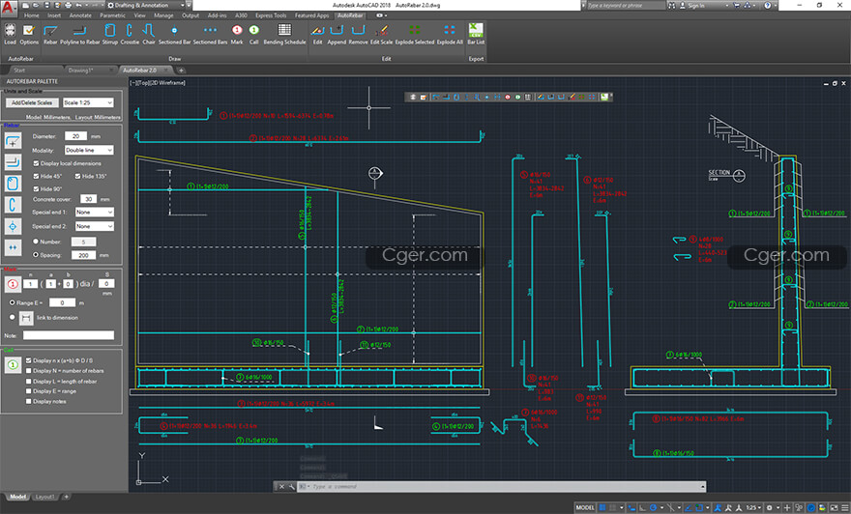
Task: Enable Display E = range checkbox
Action: pos(28,391)
